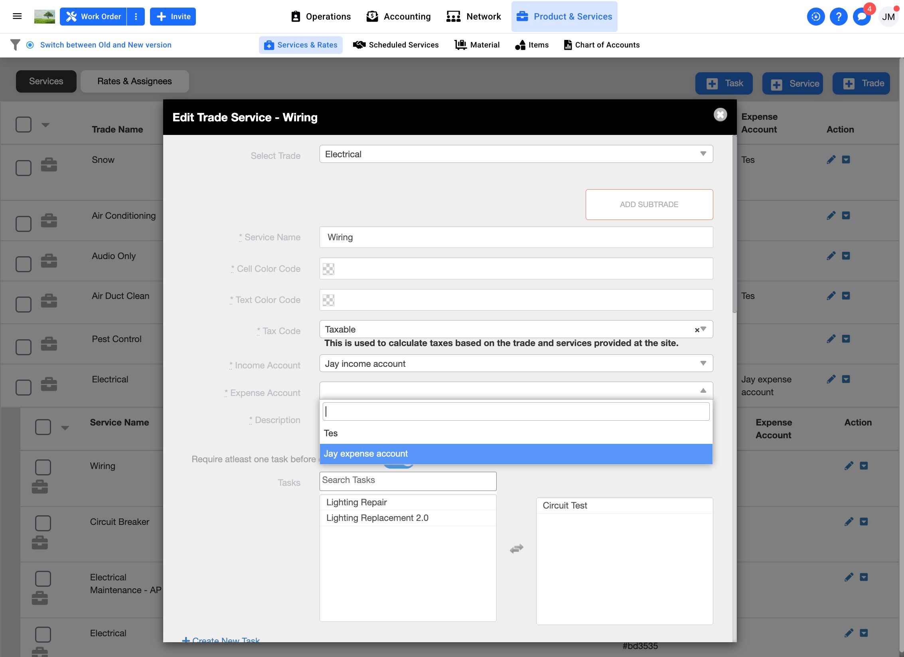Click Work Order three-dot options icon

pos(136,16)
